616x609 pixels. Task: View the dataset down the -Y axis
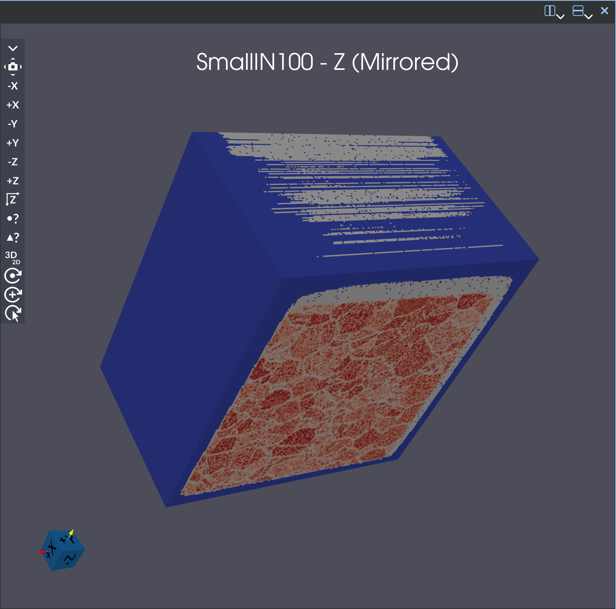[x=13, y=124]
